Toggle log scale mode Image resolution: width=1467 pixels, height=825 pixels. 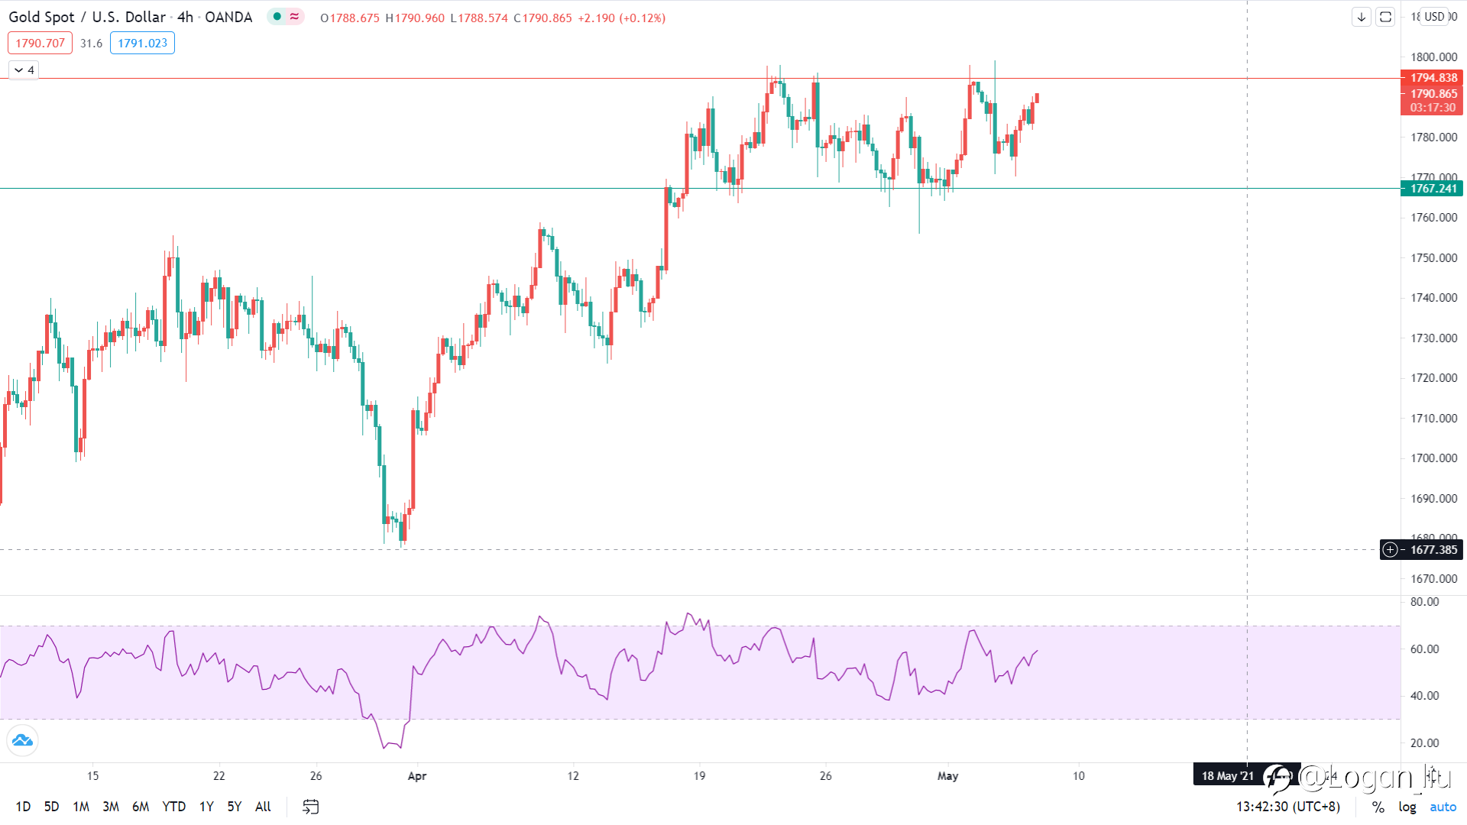(x=1407, y=807)
